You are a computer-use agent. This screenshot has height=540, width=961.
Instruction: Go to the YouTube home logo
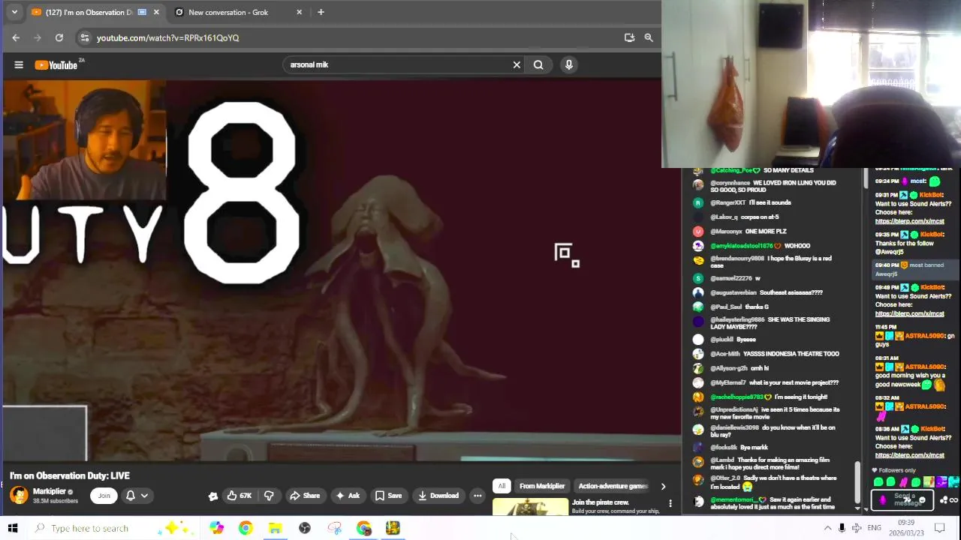coord(56,64)
